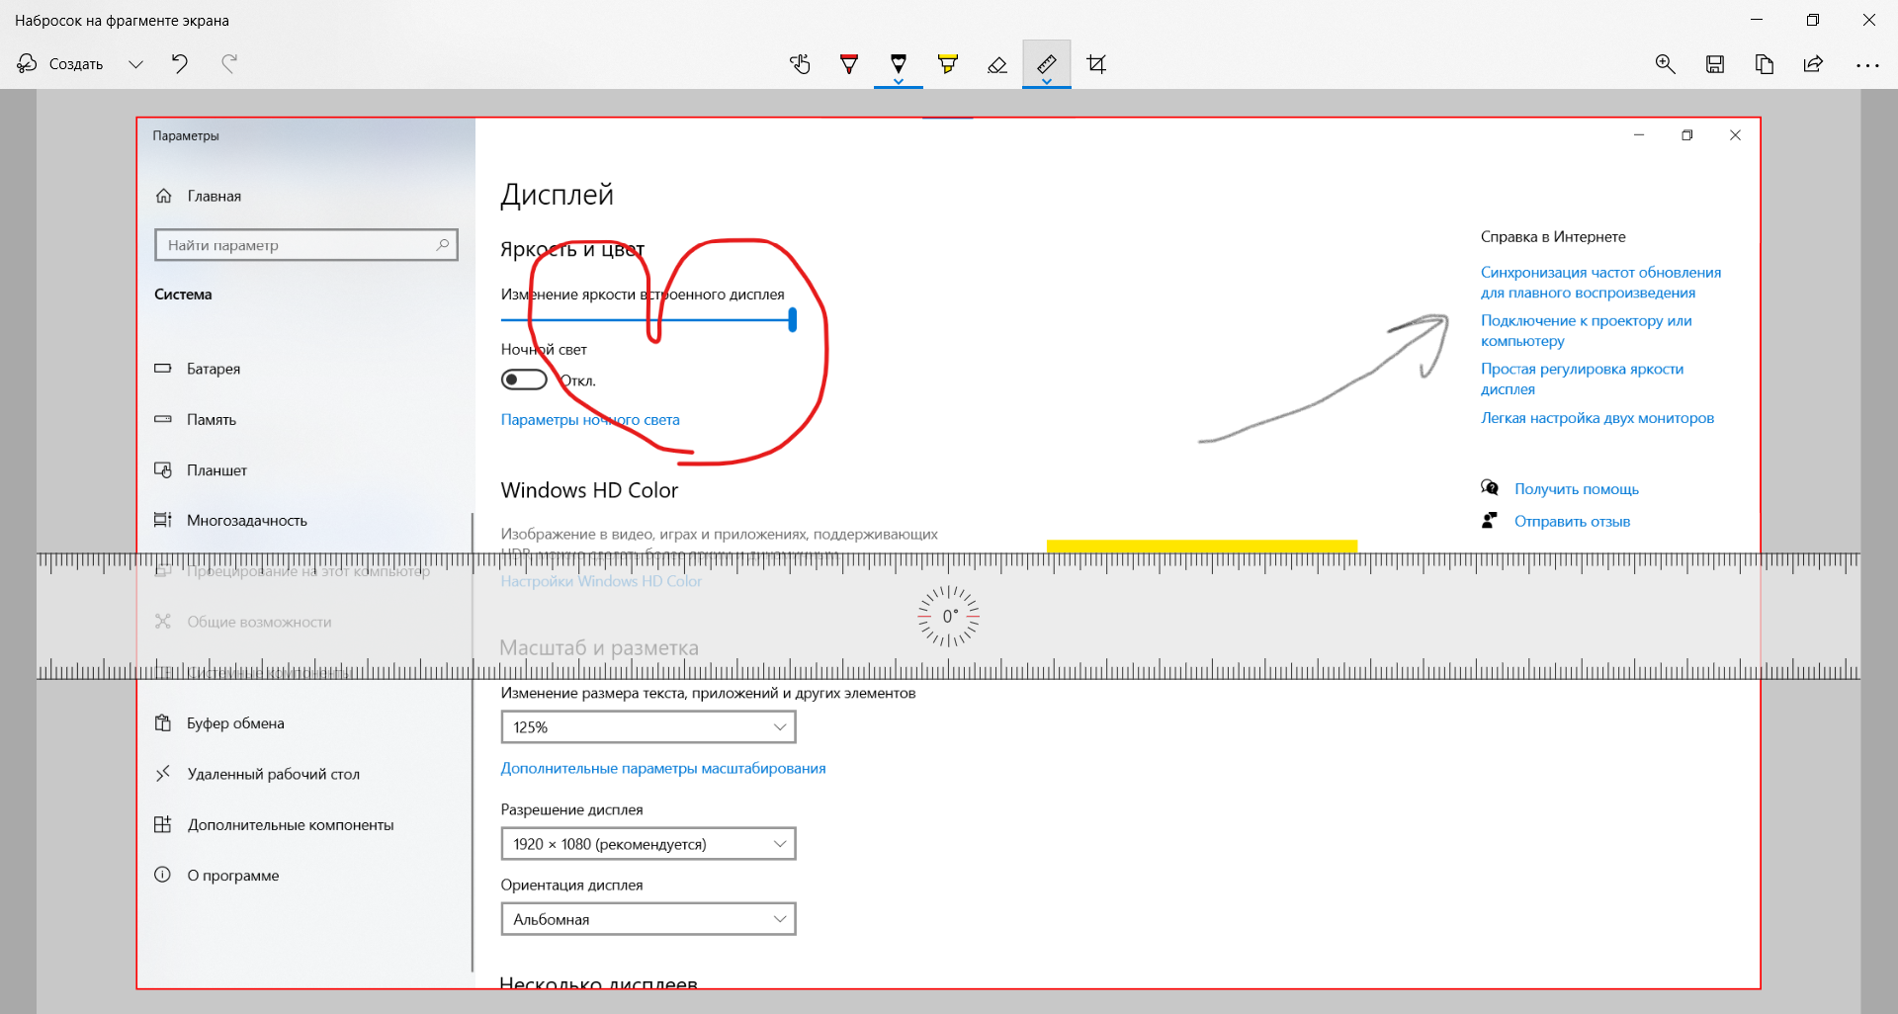
Task: Open the 1920 × 1080 resolution dropdown
Action: (x=648, y=844)
